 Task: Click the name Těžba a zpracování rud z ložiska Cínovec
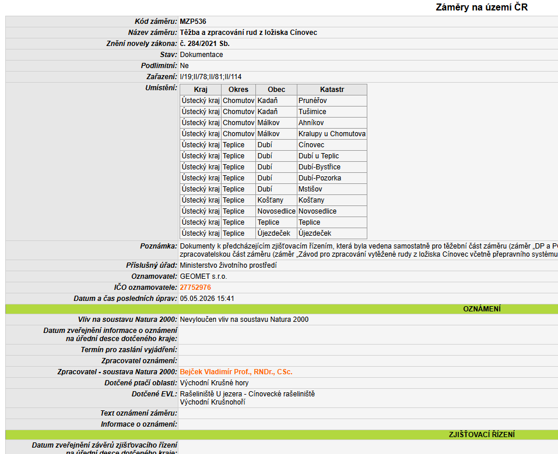[248, 33]
